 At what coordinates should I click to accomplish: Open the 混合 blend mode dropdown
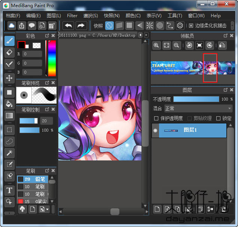point(198,108)
